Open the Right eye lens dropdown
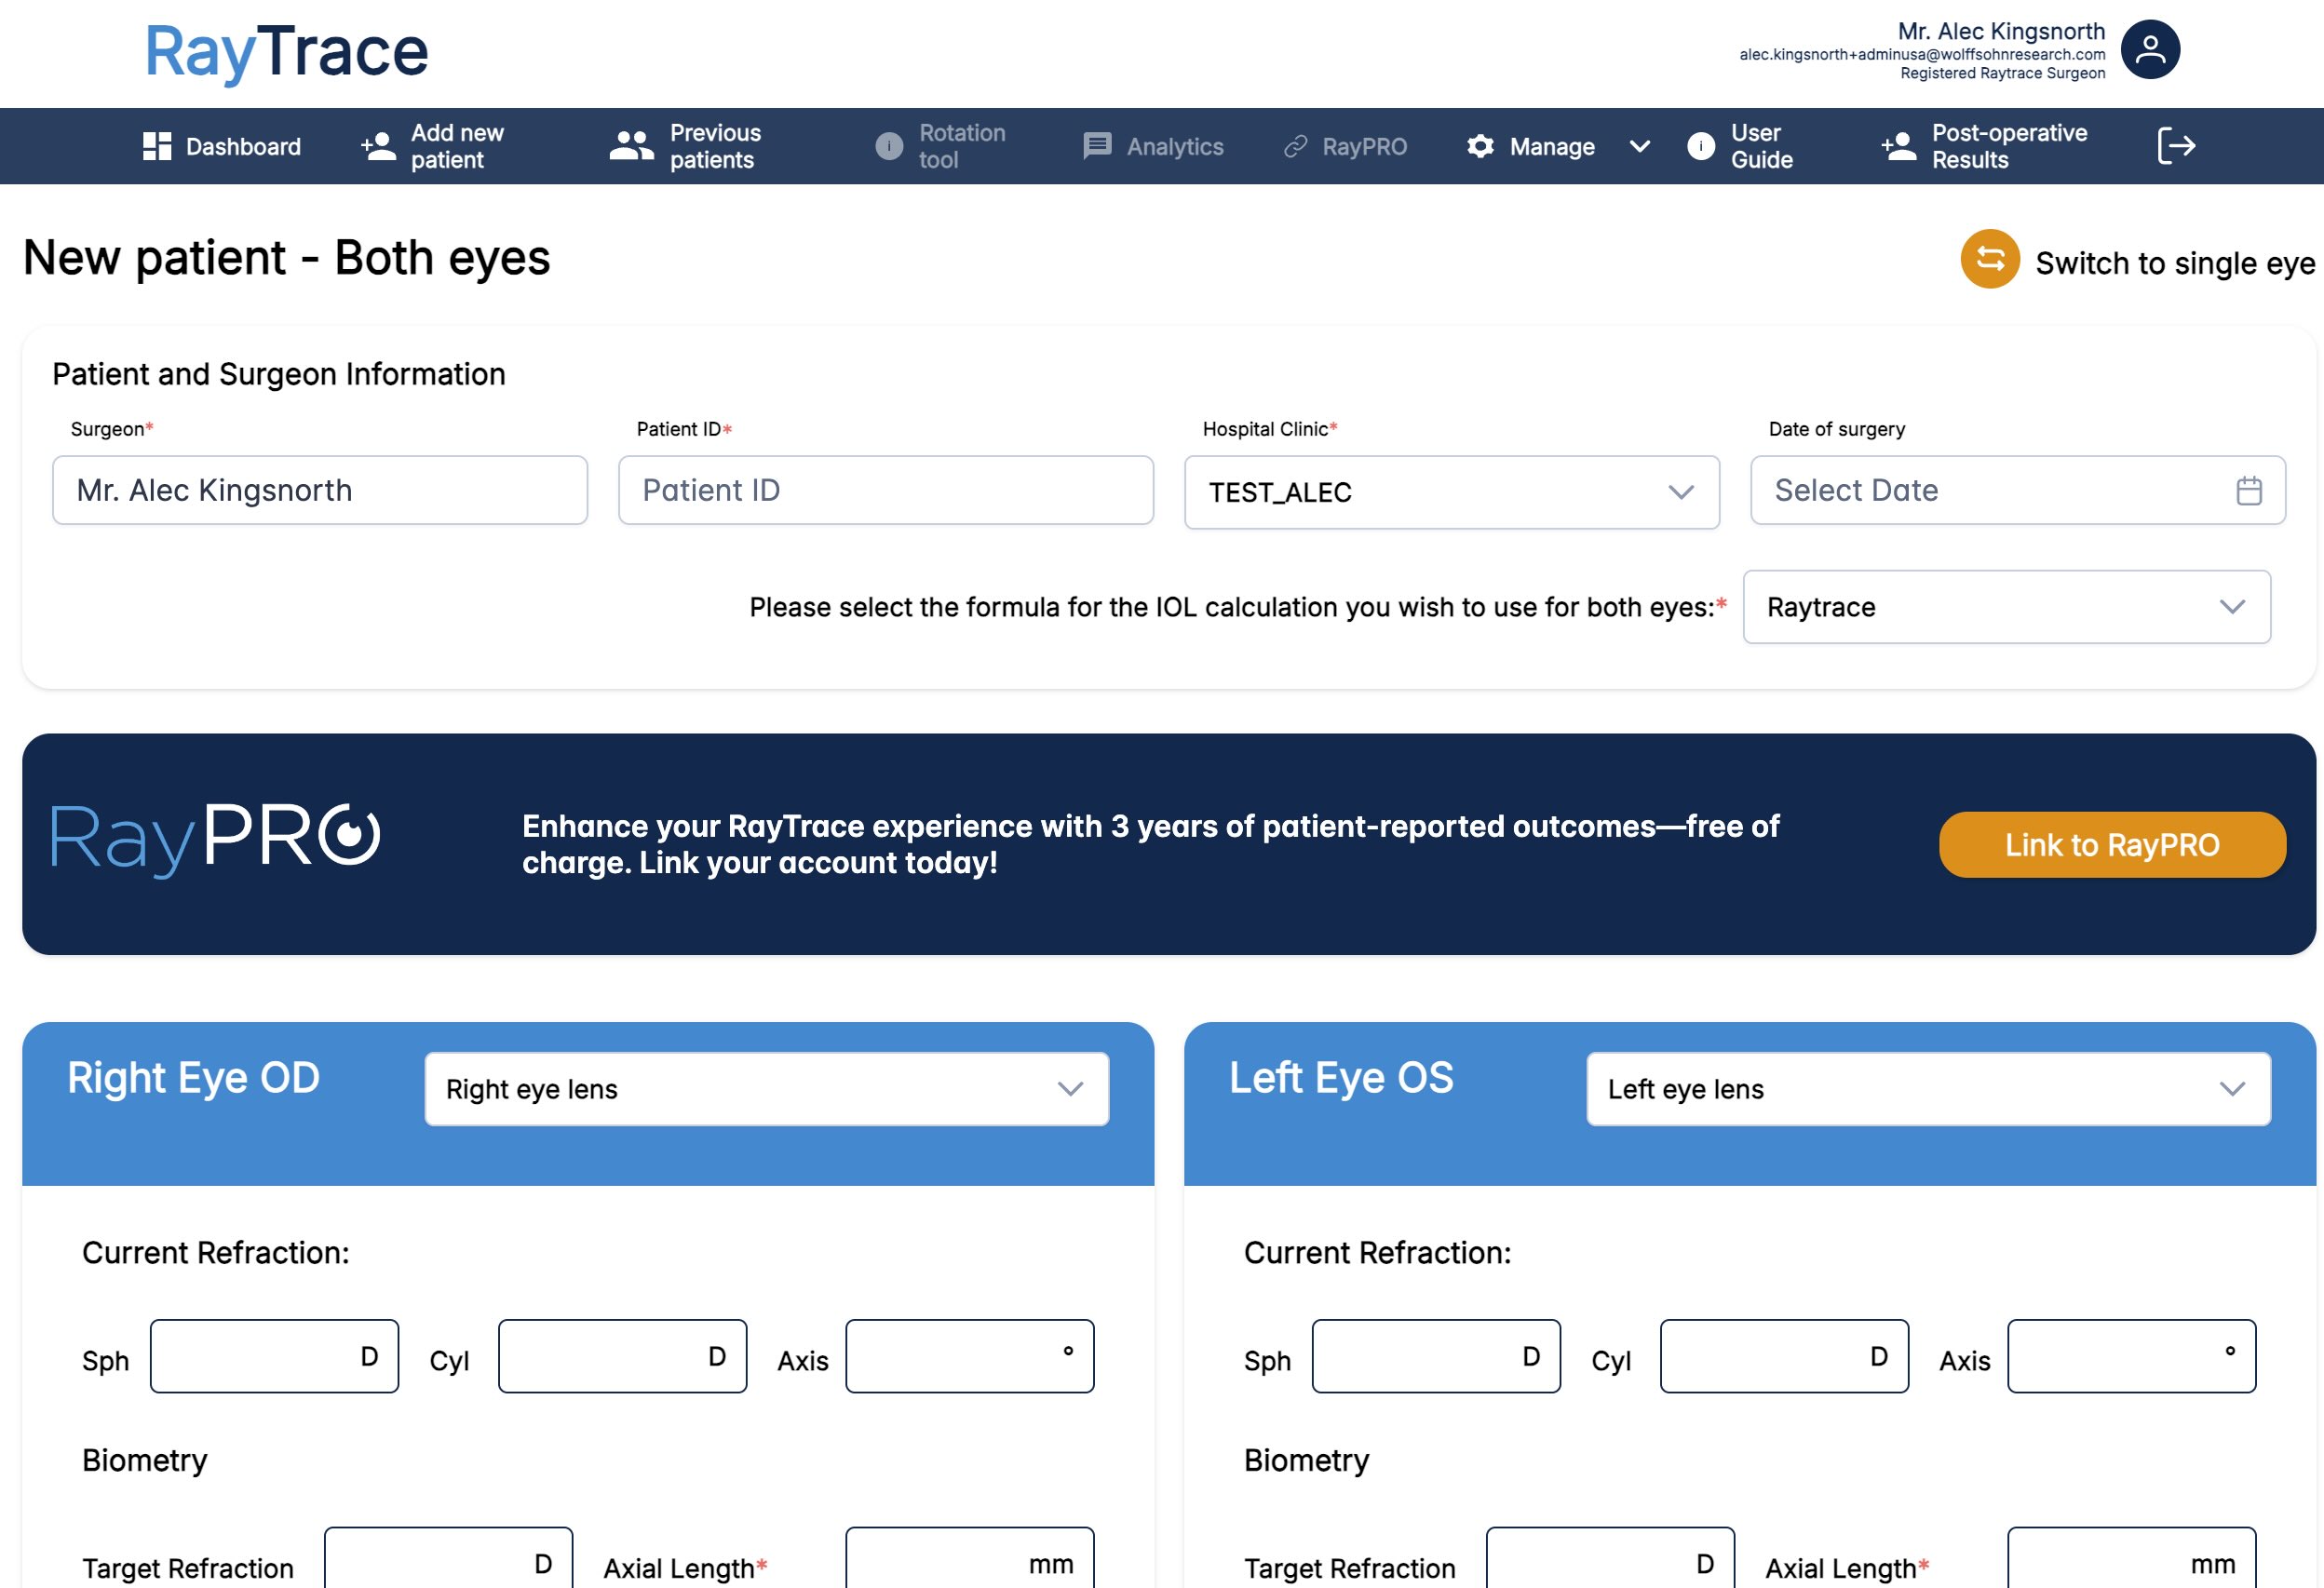The height and width of the screenshot is (1588, 2324). pyautogui.click(x=767, y=1089)
